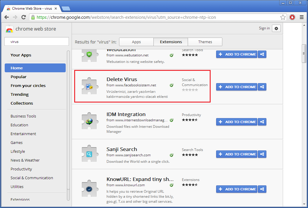Open the Chrome hamburger menu

coord(302,17)
